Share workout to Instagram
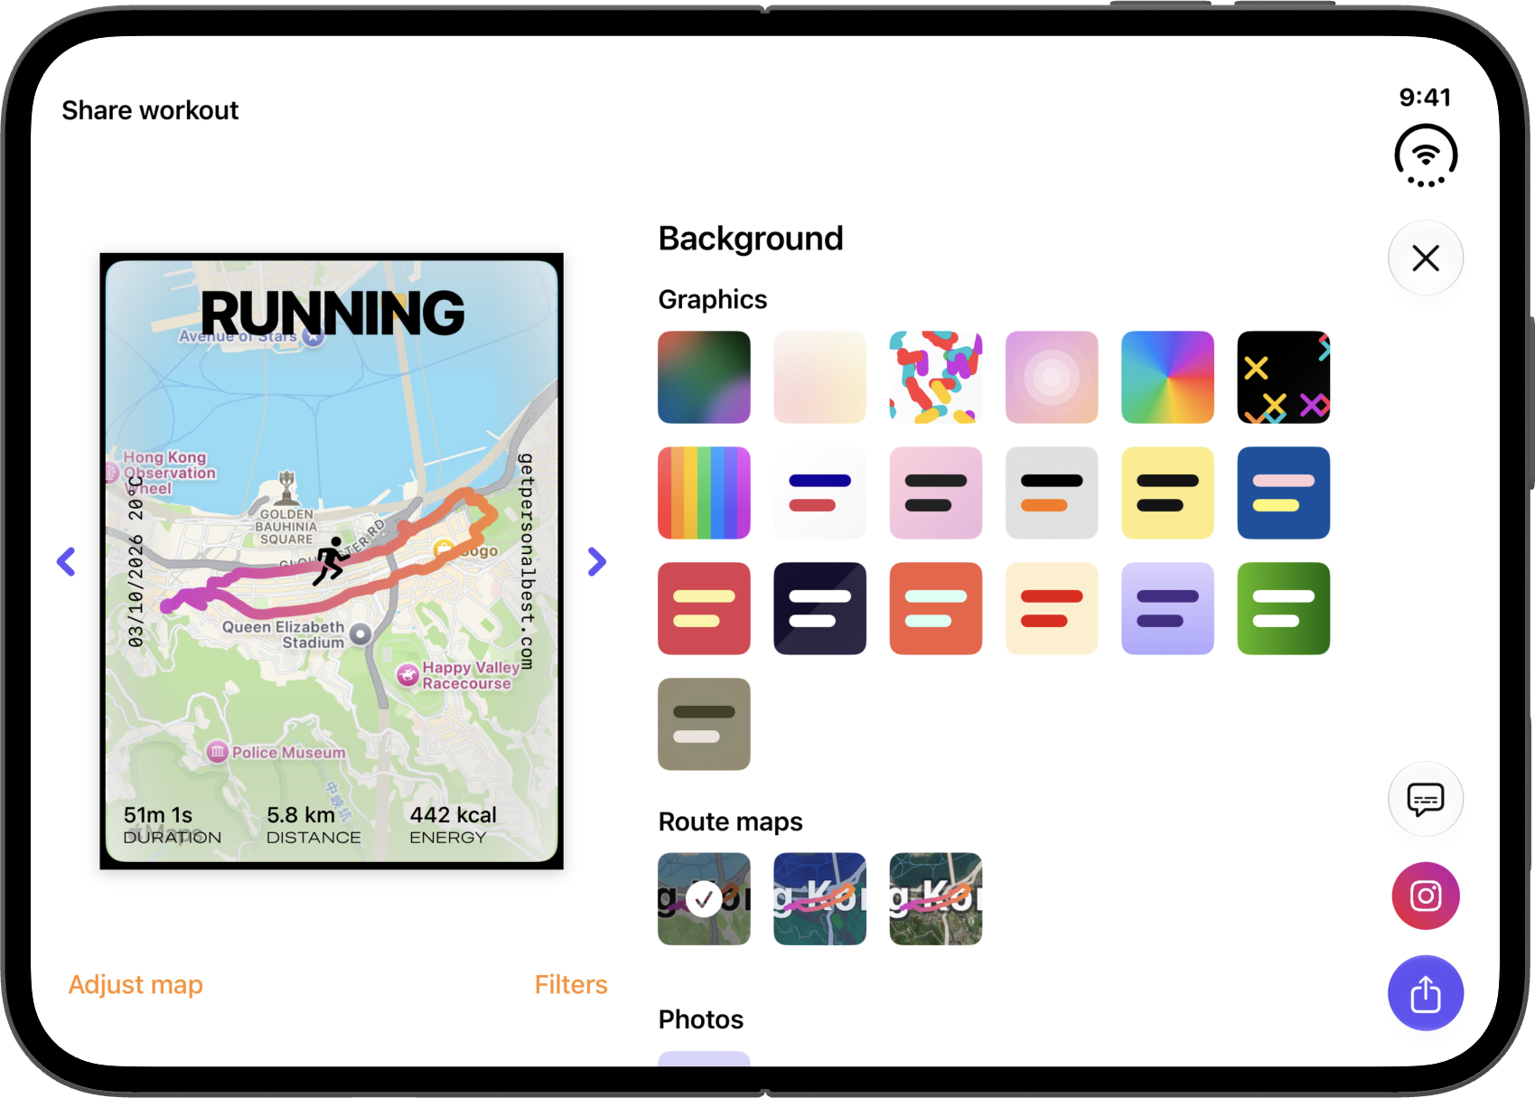 point(1426,896)
